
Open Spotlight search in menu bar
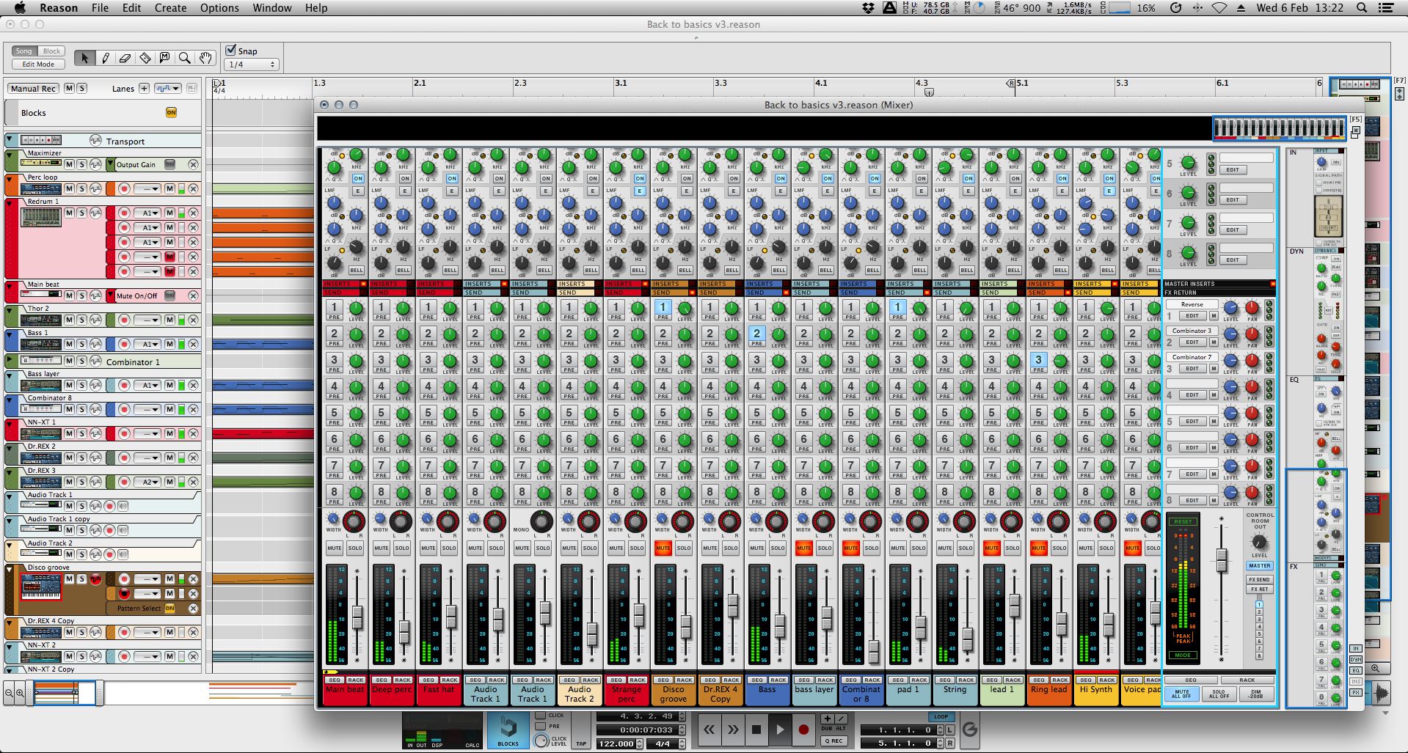coord(1362,8)
